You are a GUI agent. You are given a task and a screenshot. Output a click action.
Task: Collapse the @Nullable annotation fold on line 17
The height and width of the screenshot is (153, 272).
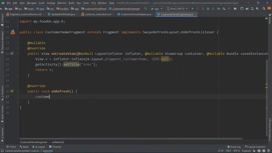coord(18,43)
